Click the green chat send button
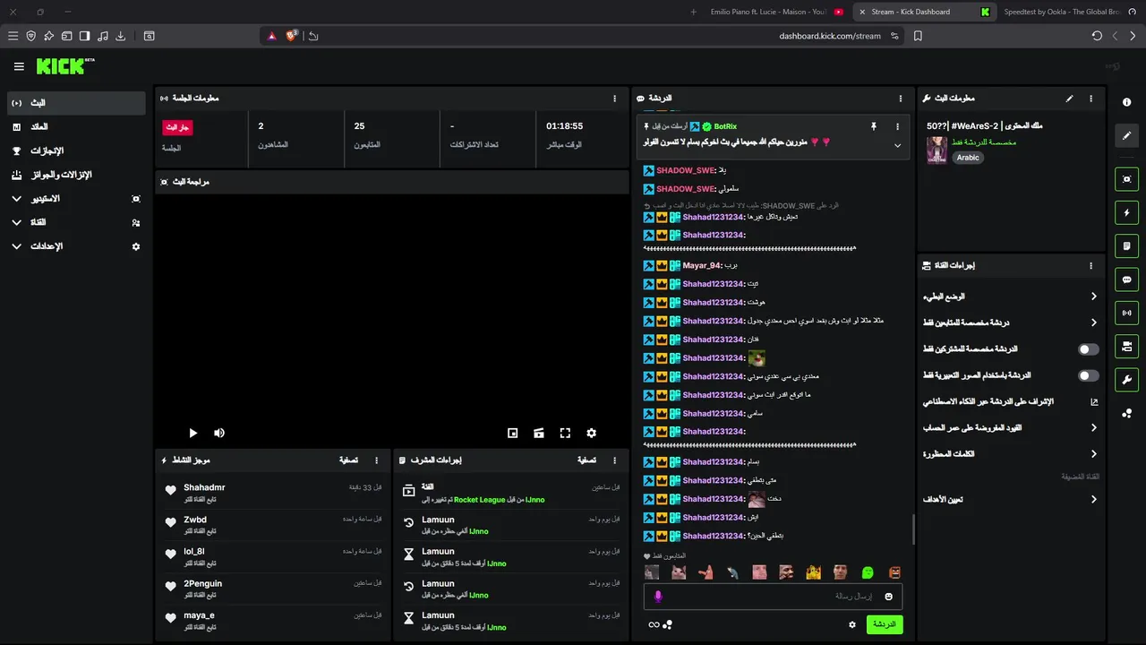This screenshot has height=645, width=1146. (x=884, y=624)
